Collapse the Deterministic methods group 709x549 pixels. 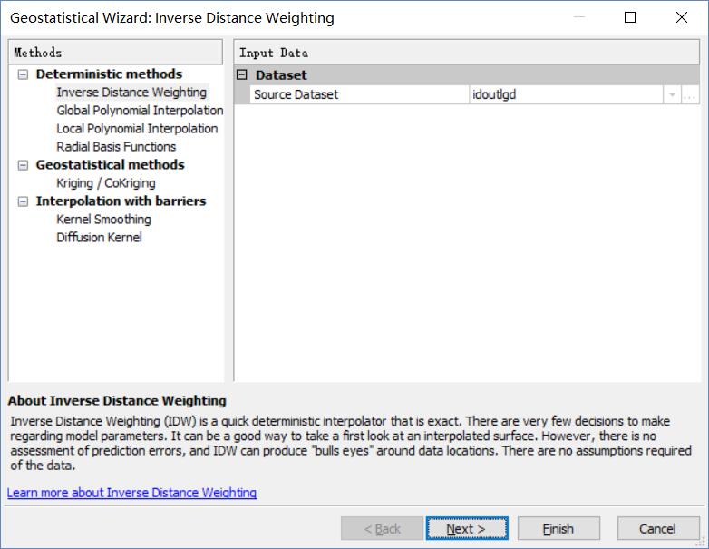23,74
